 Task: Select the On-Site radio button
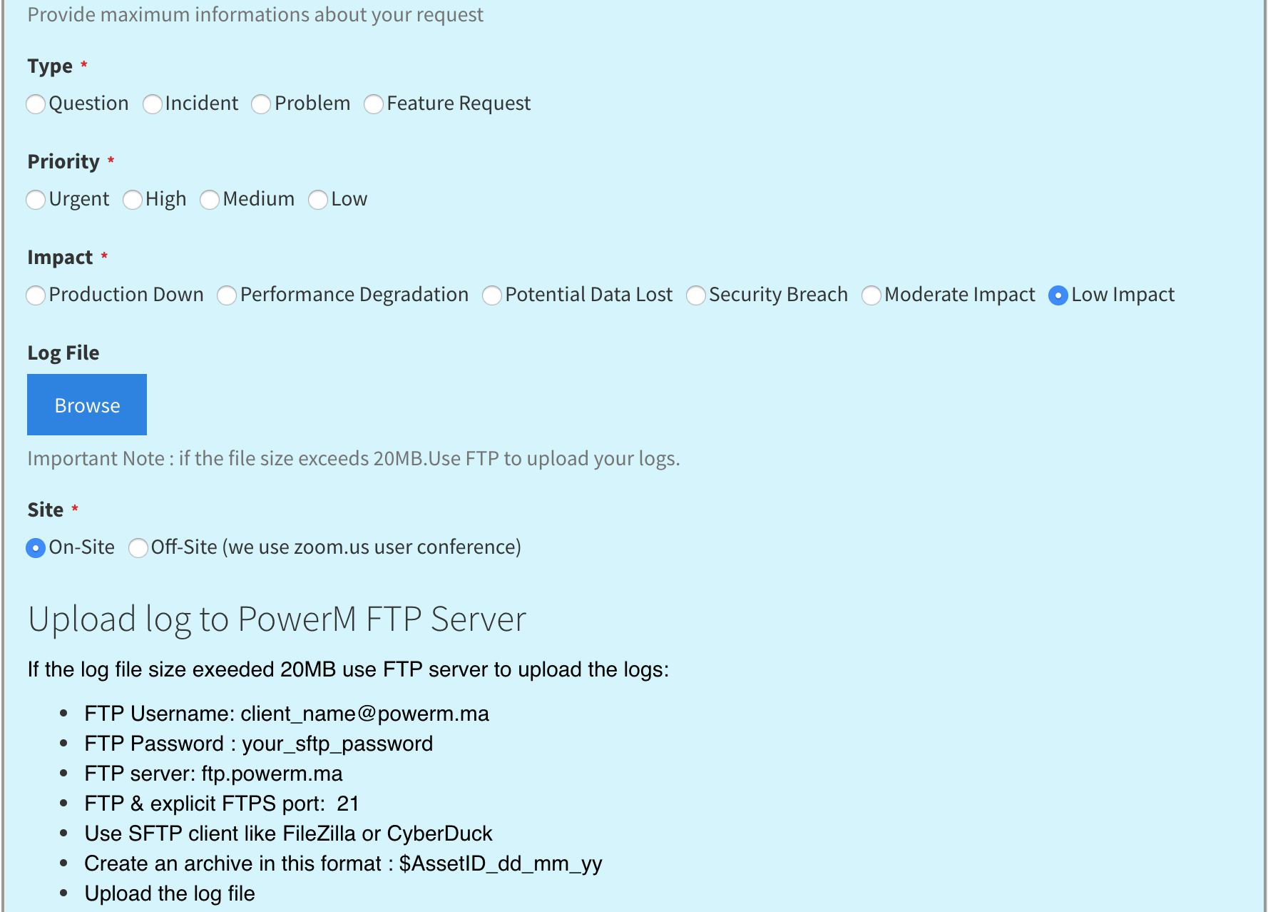tap(36, 548)
